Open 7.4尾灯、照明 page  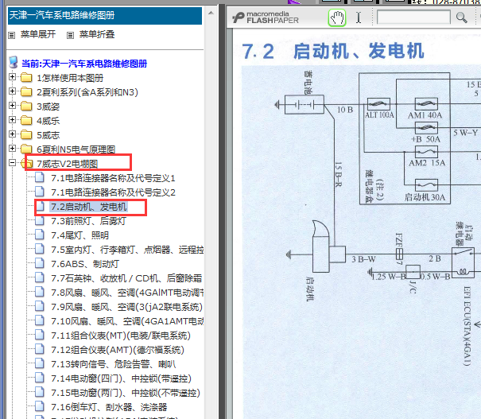click(80, 235)
